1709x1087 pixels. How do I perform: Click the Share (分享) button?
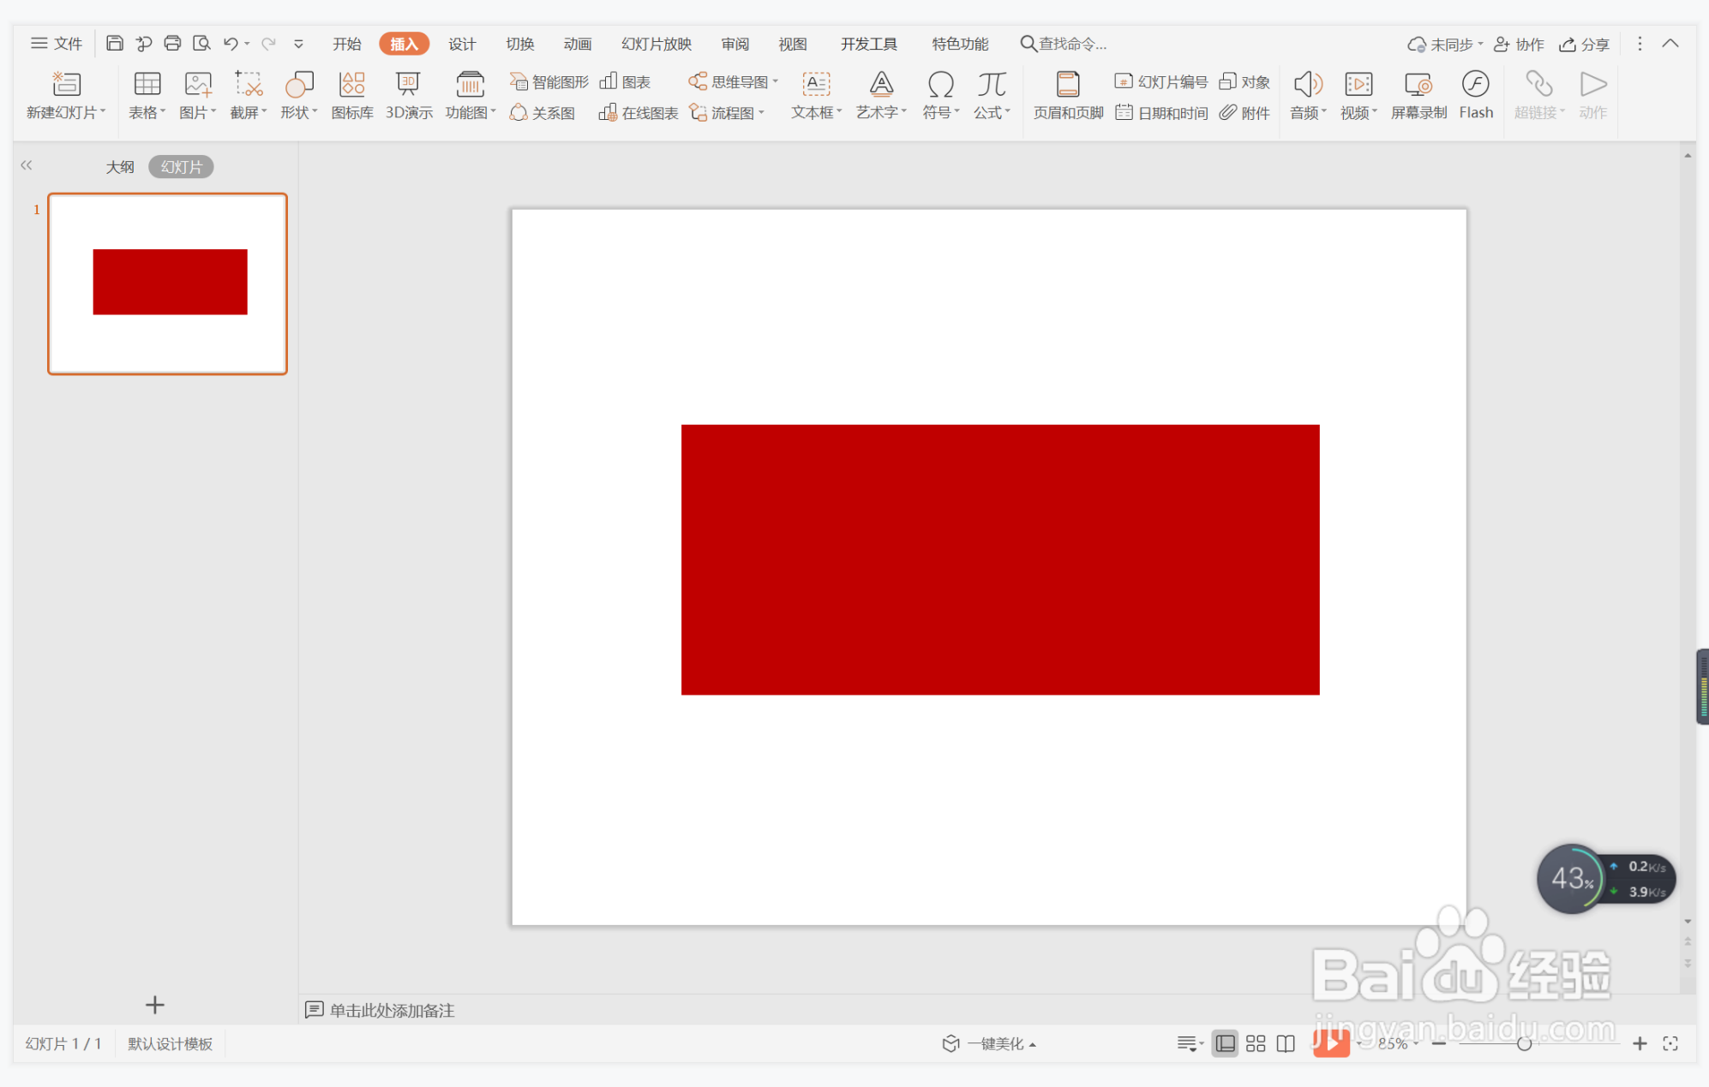coord(1584,44)
